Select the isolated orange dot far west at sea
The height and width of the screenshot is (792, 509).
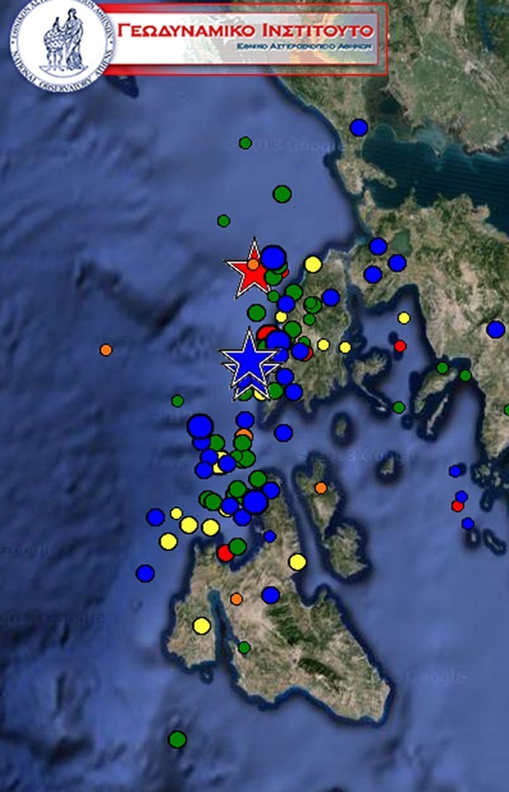pyautogui.click(x=105, y=350)
